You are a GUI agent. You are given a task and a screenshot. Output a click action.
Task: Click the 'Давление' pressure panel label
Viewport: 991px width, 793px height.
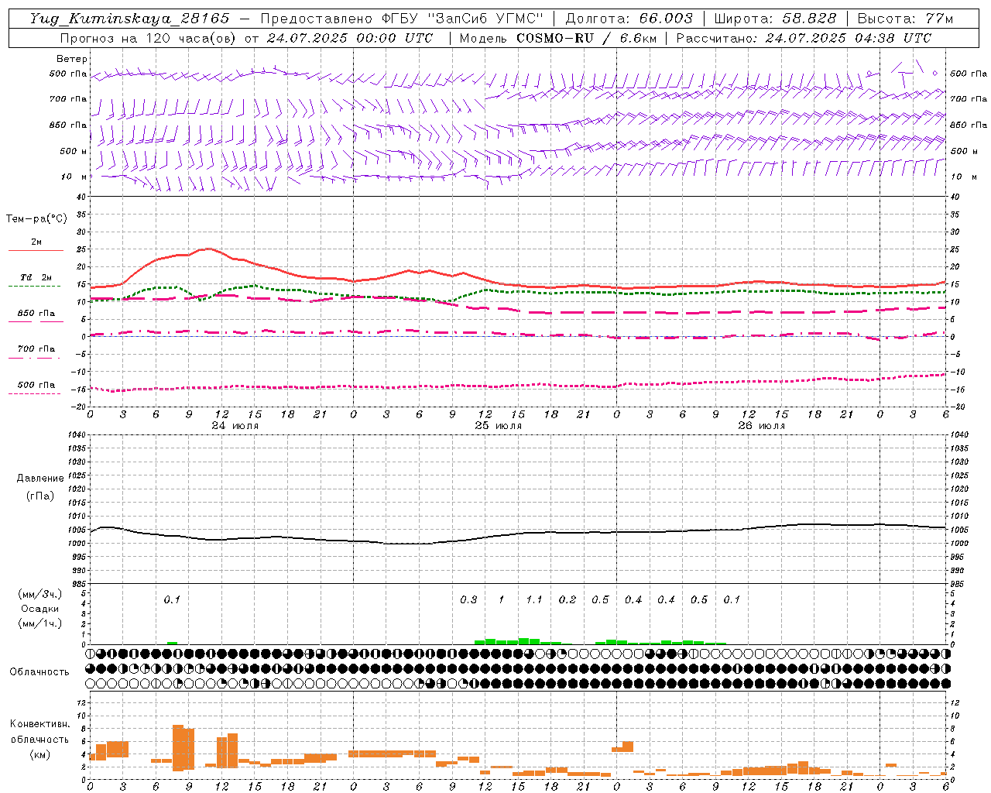point(40,479)
